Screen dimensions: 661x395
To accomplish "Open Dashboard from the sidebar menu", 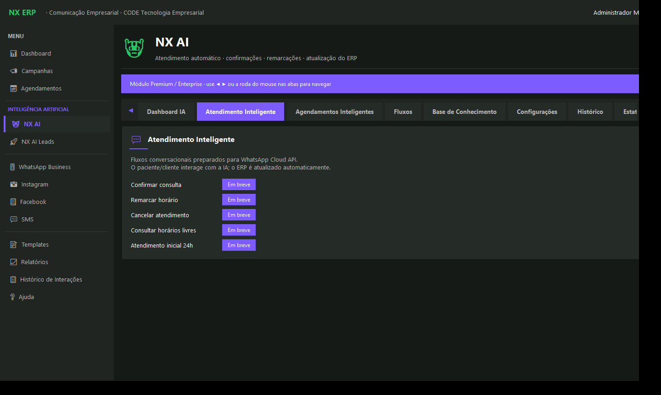I will click(x=57, y=54).
